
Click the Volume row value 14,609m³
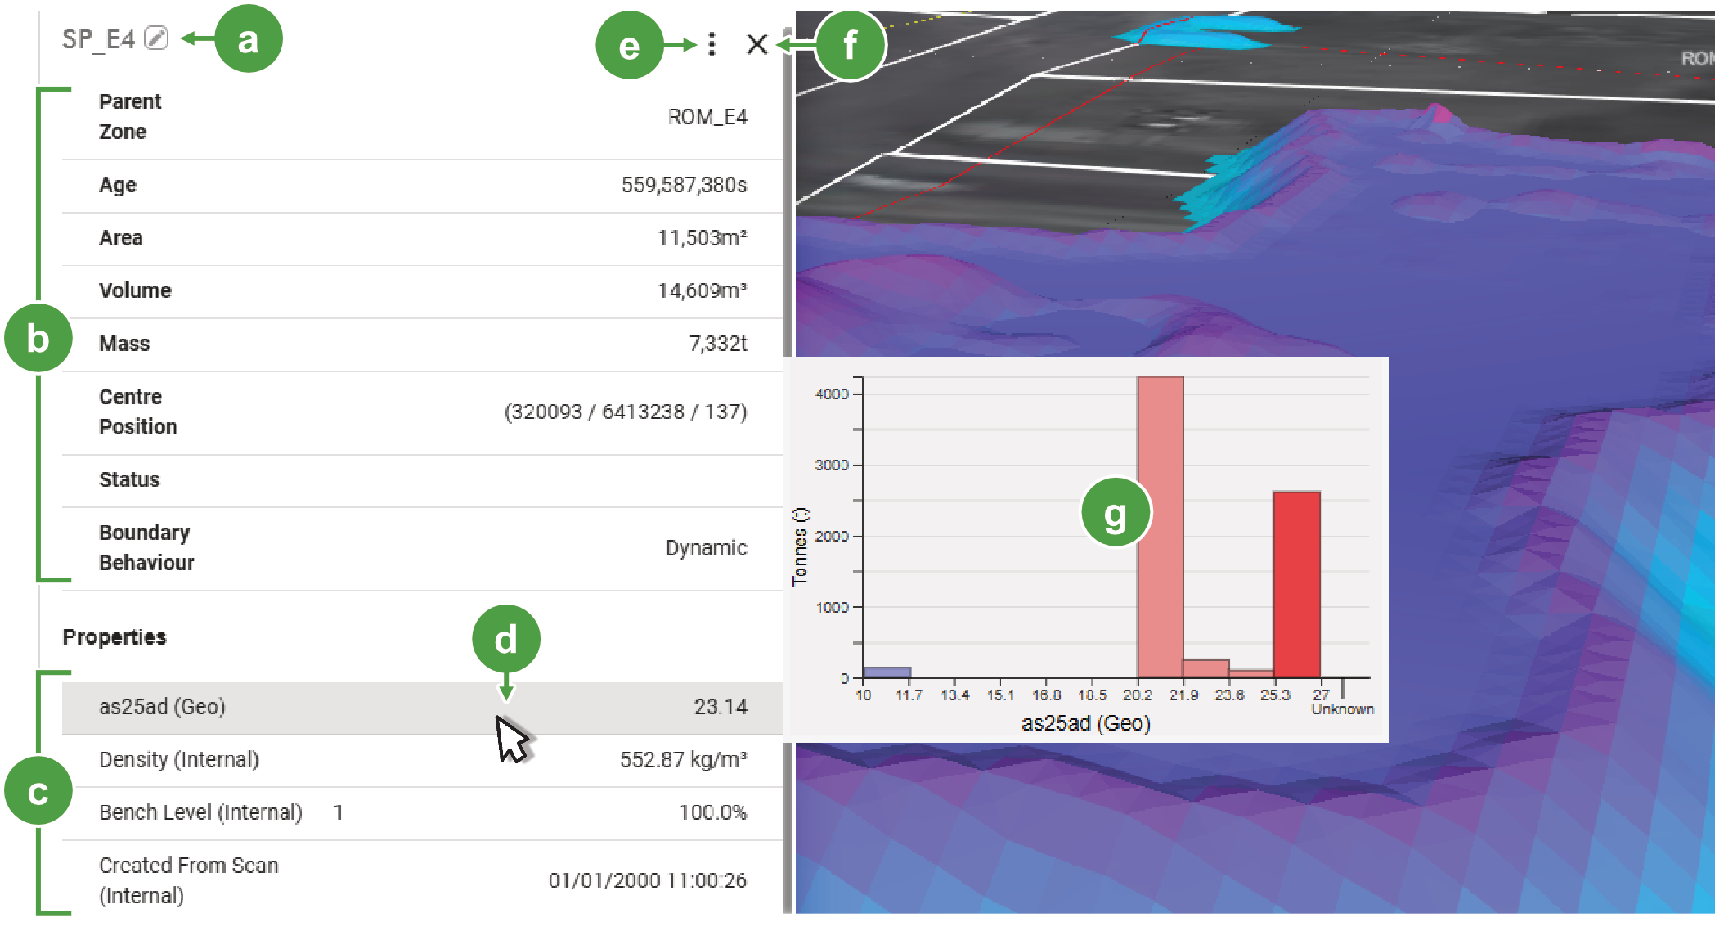point(703,290)
